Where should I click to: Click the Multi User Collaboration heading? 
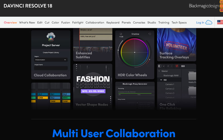(114, 134)
